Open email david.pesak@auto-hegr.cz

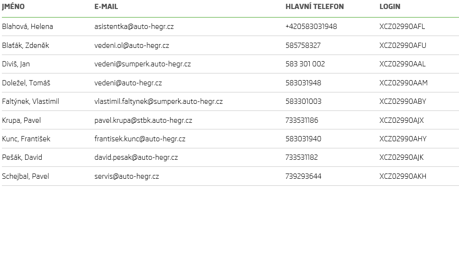point(136,157)
